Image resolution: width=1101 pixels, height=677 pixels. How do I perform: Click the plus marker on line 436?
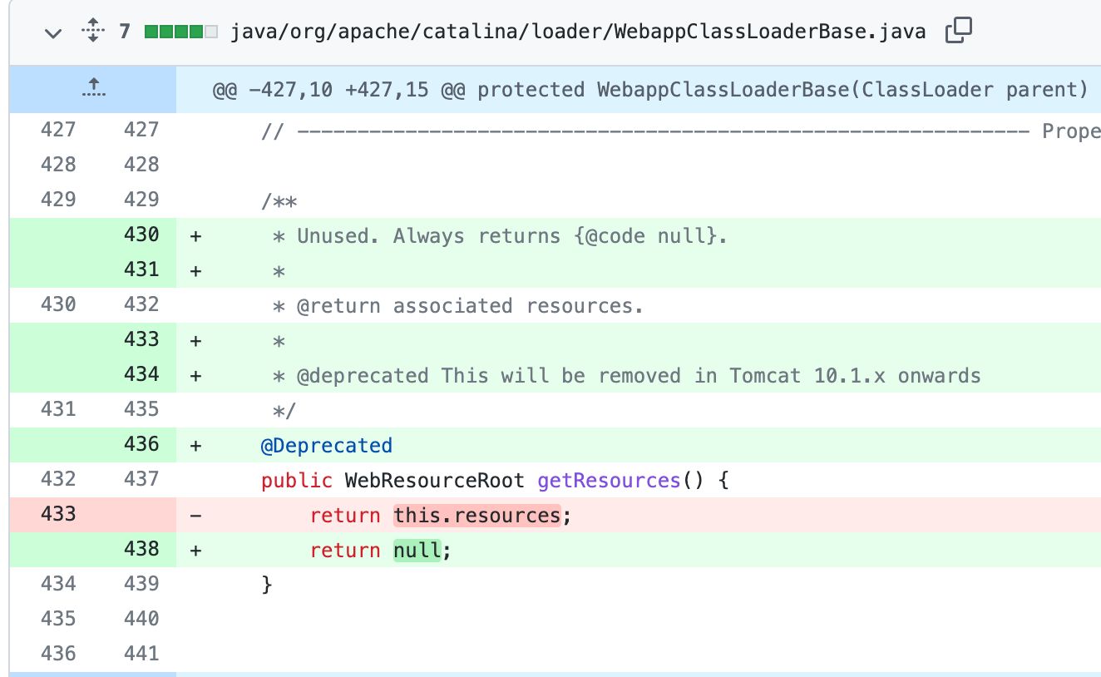195,445
